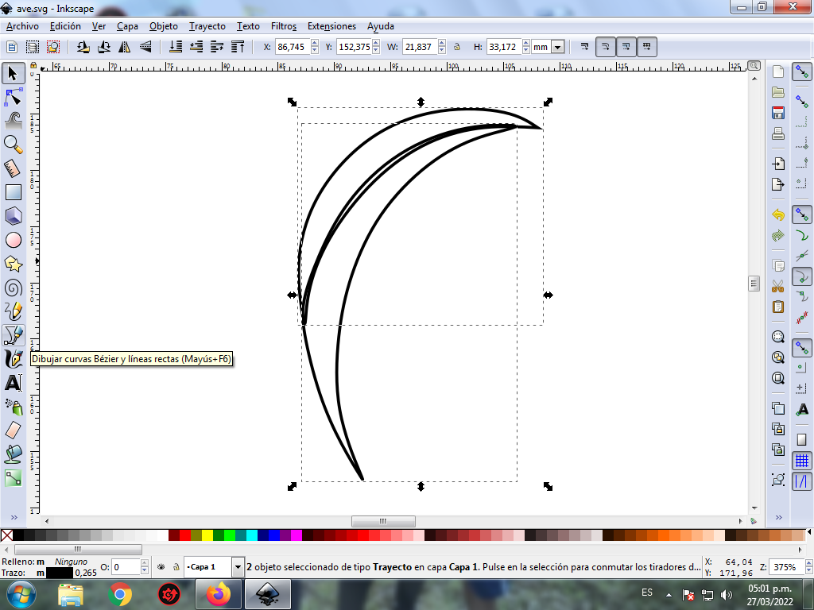Image resolution: width=814 pixels, height=610 pixels.
Task: Choose the Calligraphy pen tool
Action: click(x=14, y=359)
